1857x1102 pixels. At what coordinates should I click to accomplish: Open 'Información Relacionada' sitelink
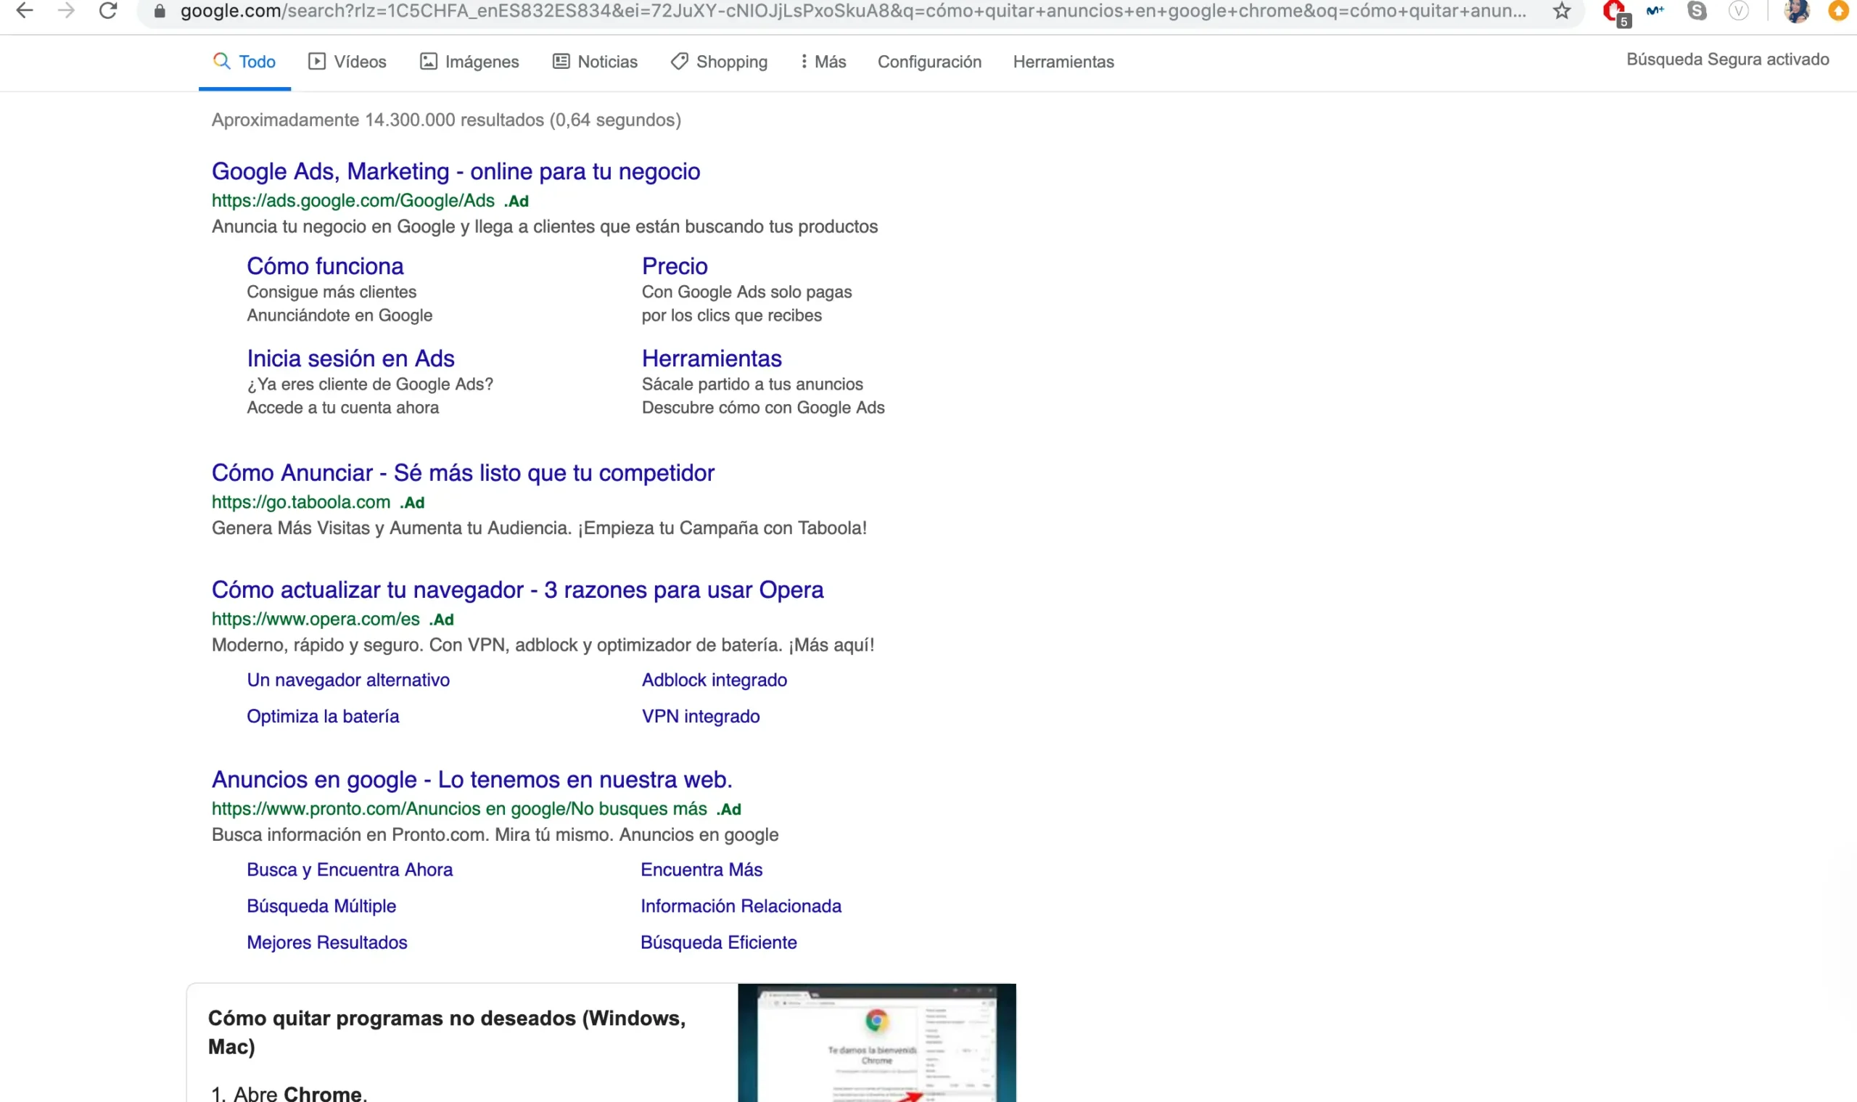tap(741, 906)
